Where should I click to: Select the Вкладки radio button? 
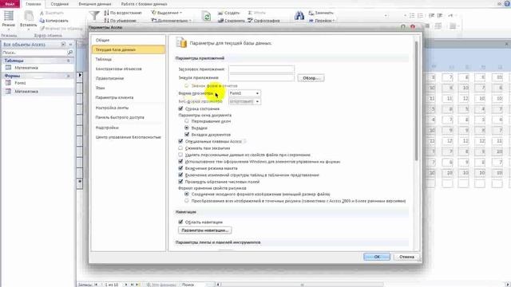(x=187, y=128)
